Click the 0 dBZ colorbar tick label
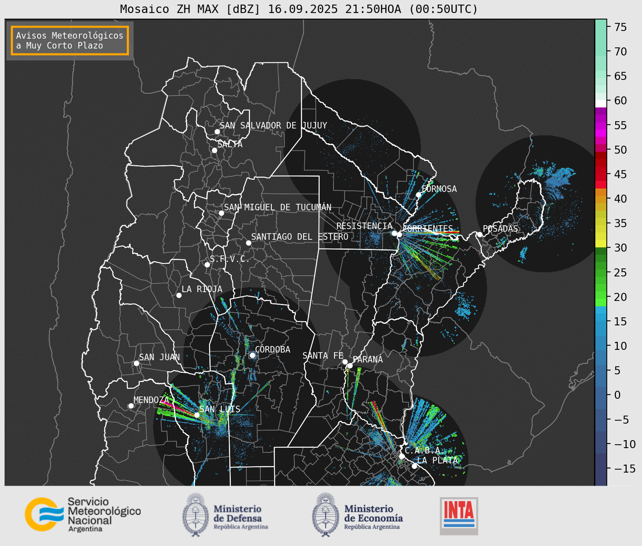Image resolution: width=642 pixels, height=546 pixels. click(617, 395)
